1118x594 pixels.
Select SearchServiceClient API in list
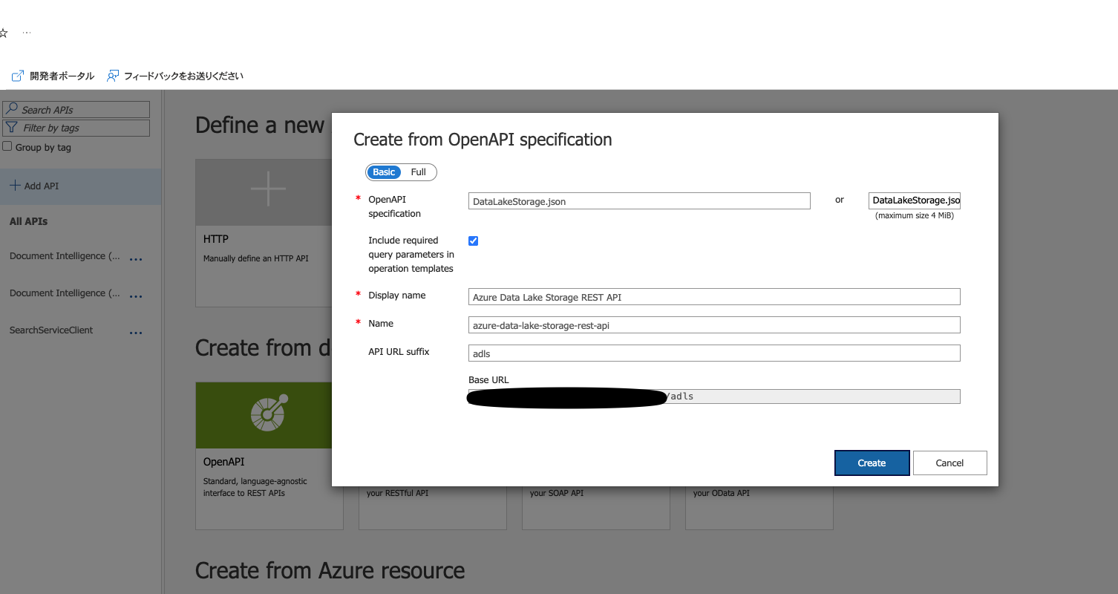51,330
